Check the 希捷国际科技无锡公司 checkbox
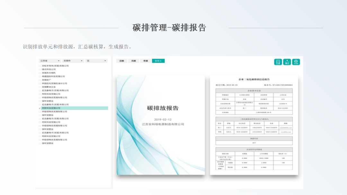Screen dimensions: 347x195 pyautogui.click(x=40, y=77)
